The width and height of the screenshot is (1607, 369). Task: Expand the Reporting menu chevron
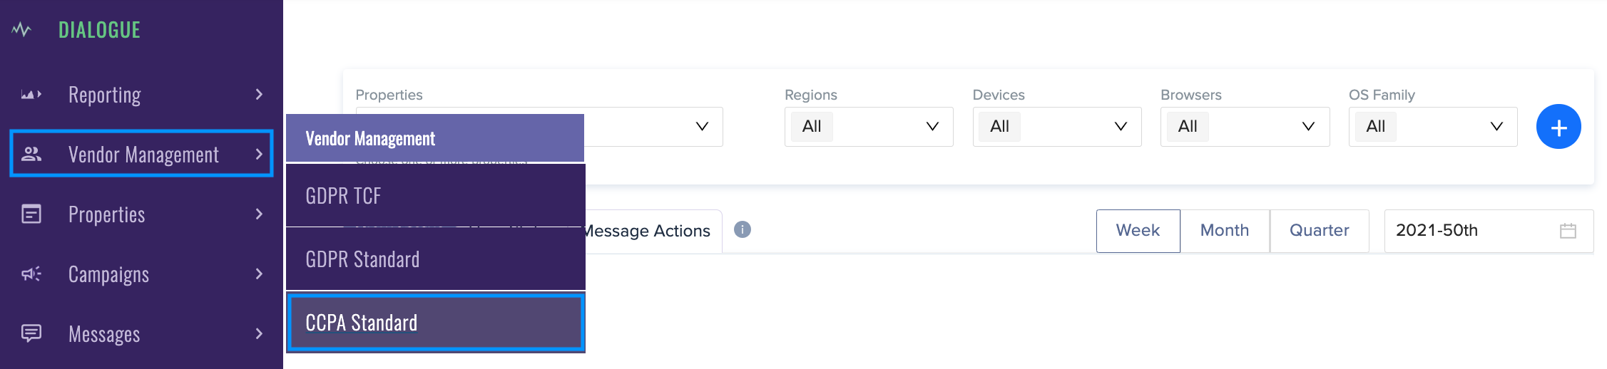(x=259, y=94)
